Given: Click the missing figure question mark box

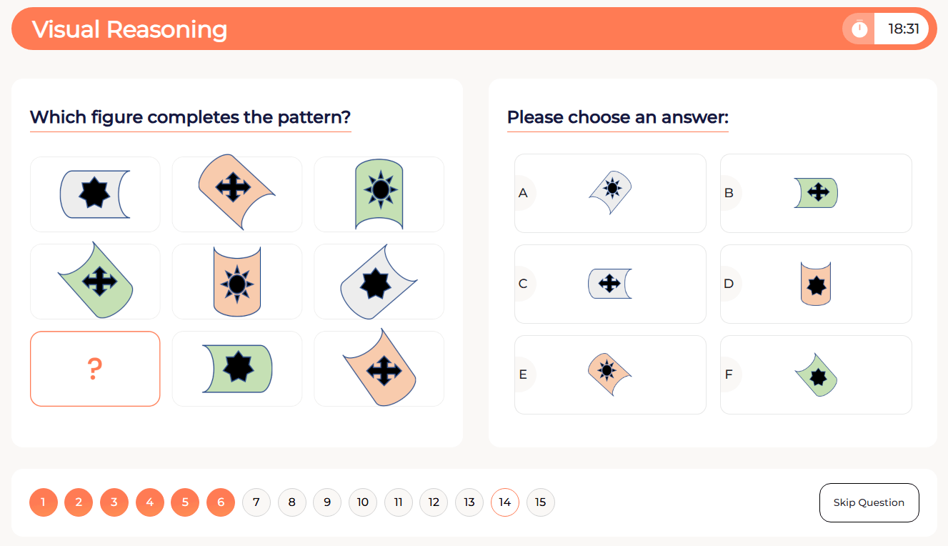Looking at the screenshot, I should 95,369.
